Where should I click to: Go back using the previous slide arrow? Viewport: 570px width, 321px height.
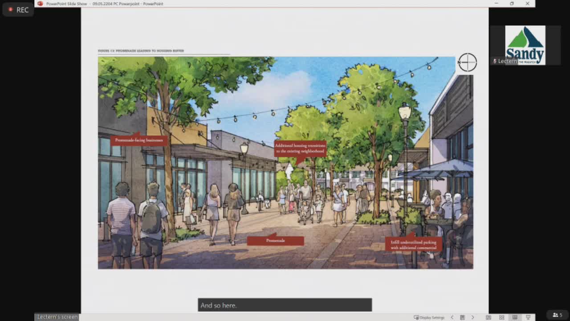click(452, 317)
